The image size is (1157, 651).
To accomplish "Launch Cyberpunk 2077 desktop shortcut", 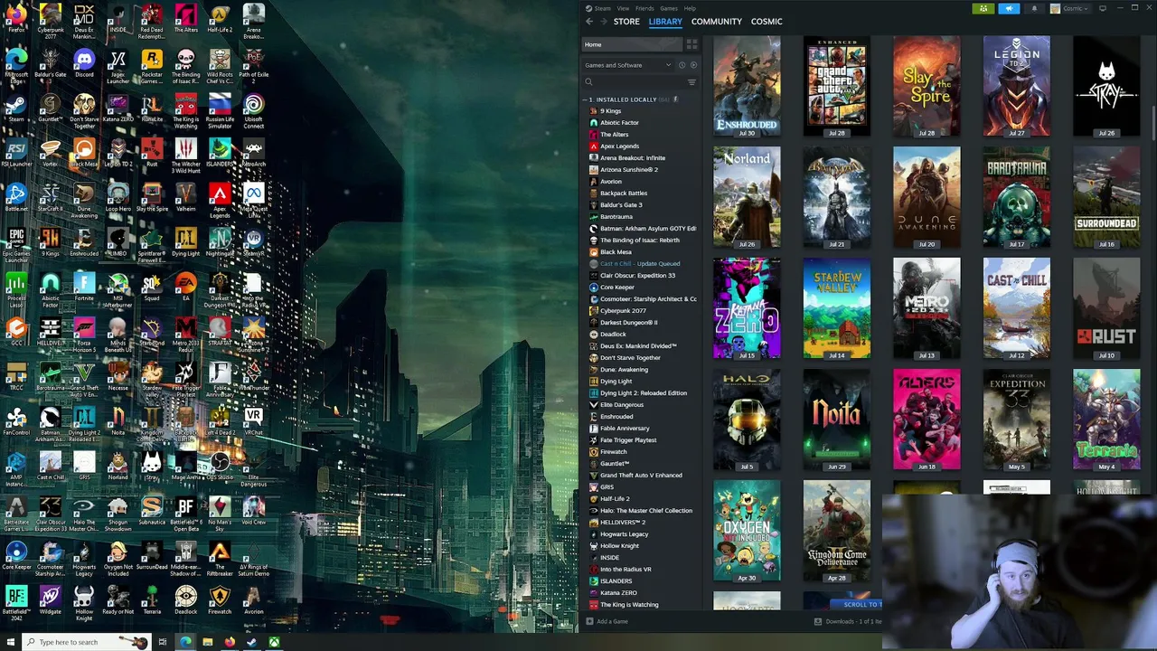I will click(51, 20).
